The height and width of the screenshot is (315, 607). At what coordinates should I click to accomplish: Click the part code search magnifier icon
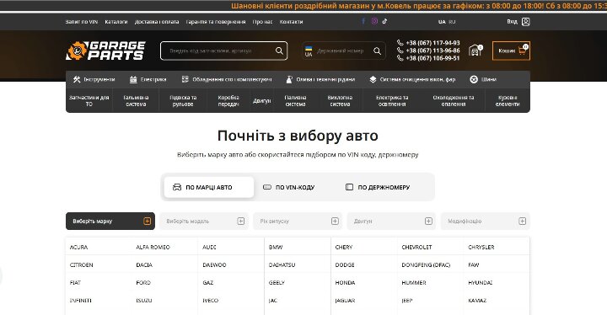point(279,51)
